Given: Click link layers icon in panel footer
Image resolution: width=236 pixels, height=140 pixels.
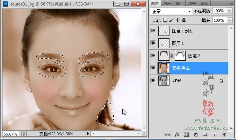Looking at the screenshot, I should pos(167,134).
